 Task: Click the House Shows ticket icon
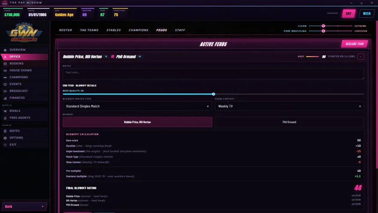pos(5,70)
